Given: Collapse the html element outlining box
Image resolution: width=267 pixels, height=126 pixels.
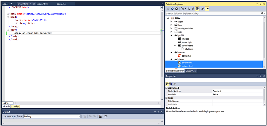Looking at the screenshot, I should [8, 14].
